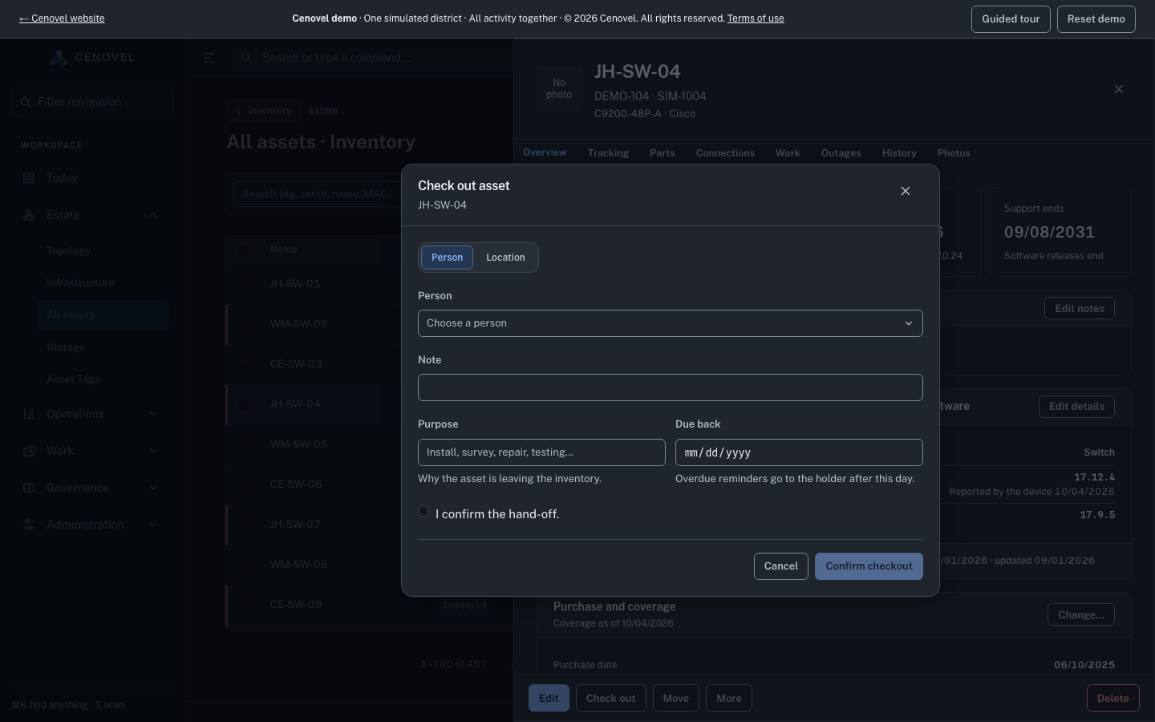Viewport: 1155px width, 722px height.
Task: Click the No photo placeholder thumbnail
Action: [559, 88]
